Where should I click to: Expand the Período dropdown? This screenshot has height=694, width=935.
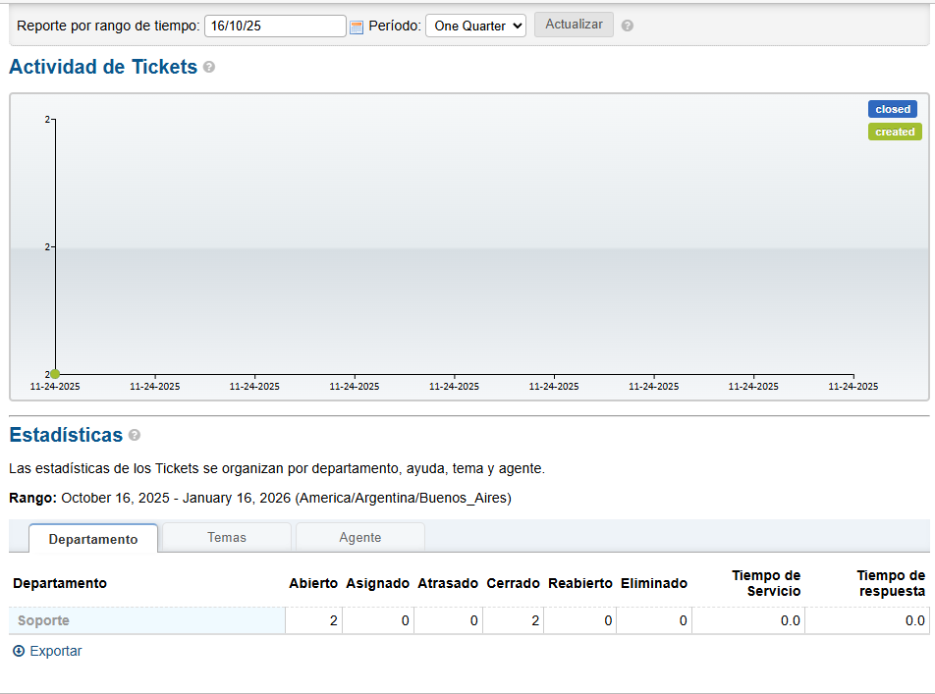(475, 26)
